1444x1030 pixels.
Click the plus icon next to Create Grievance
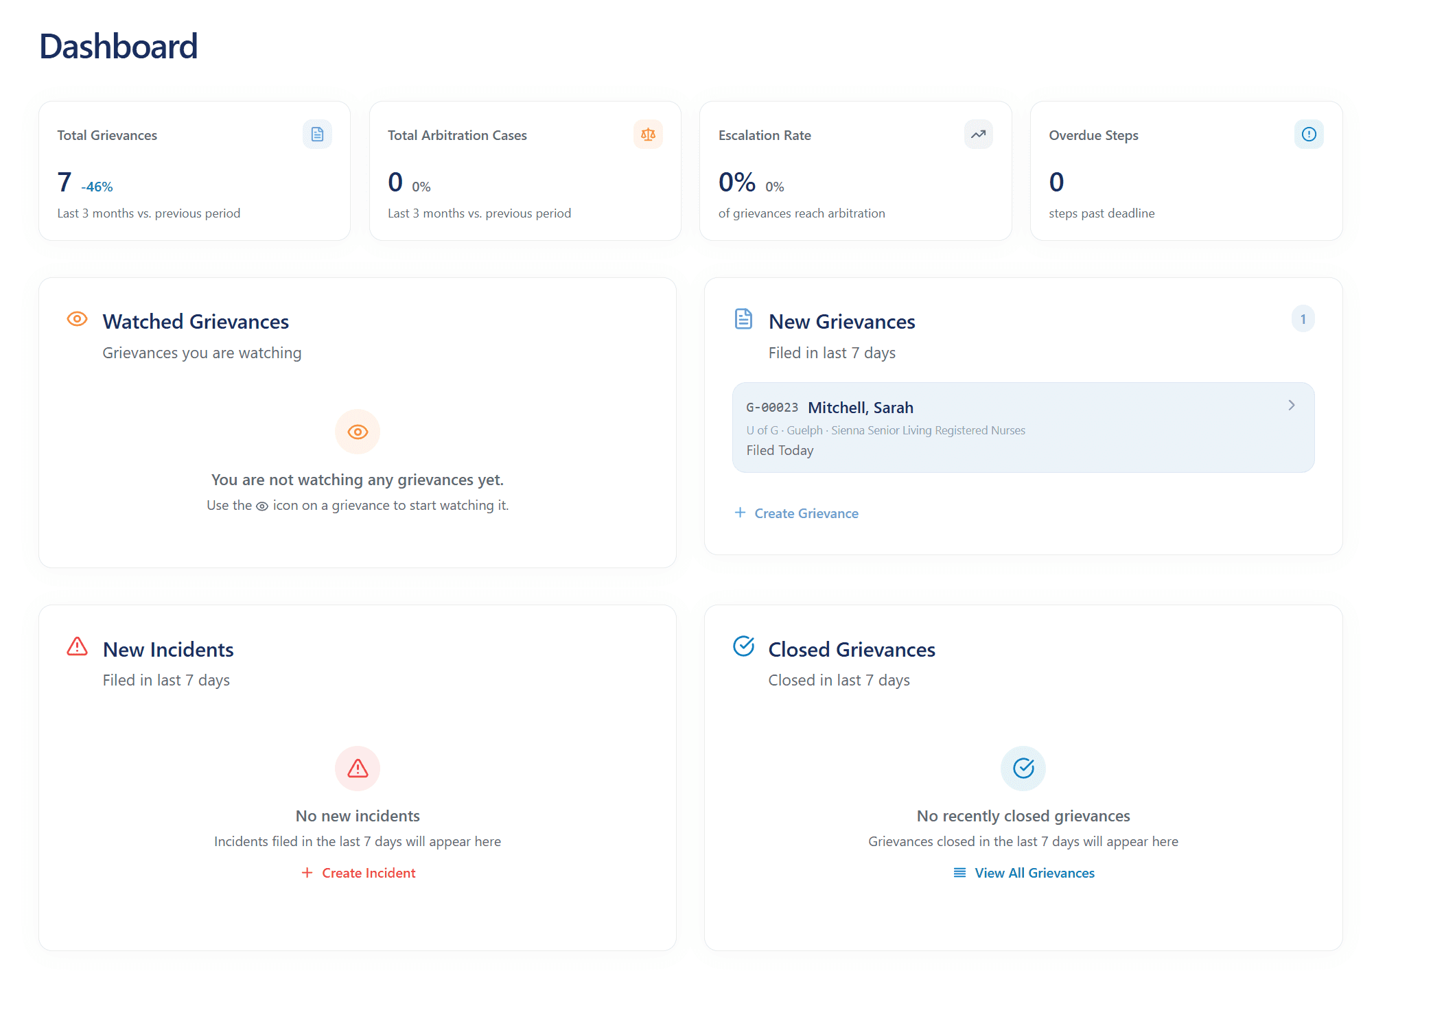(740, 513)
